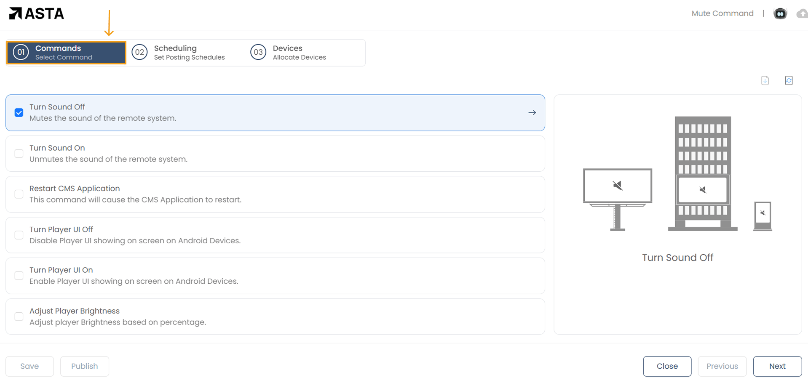Click the Close button
This screenshot has width=808, height=383.
click(x=667, y=366)
